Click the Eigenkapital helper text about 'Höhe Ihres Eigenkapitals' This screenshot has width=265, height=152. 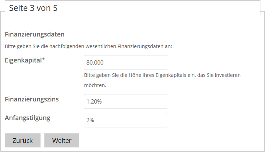coord(162,75)
